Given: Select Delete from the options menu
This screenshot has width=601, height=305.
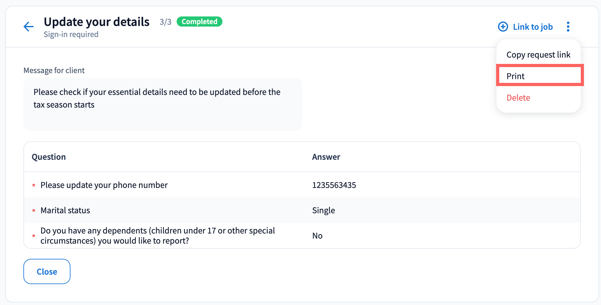Looking at the screenshot, I should tap(518, 98).
